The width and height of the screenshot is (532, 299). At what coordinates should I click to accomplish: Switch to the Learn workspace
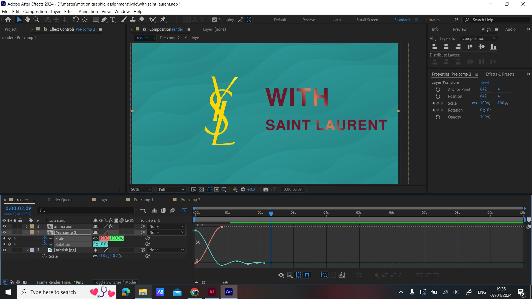[336, 20]
